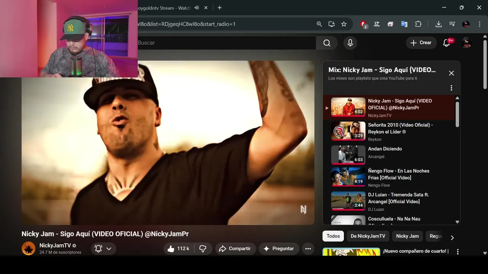
Task: Open the subscription notification bell dropdown
Action: [x=103, y=249]
